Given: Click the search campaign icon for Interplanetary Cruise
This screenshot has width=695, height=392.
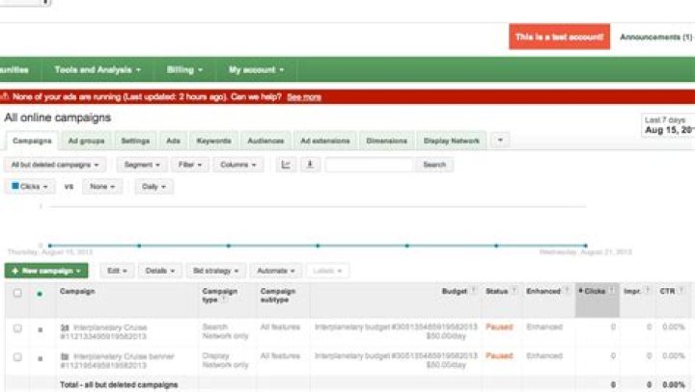Looking at the screenshot, I should click(65, 327).
